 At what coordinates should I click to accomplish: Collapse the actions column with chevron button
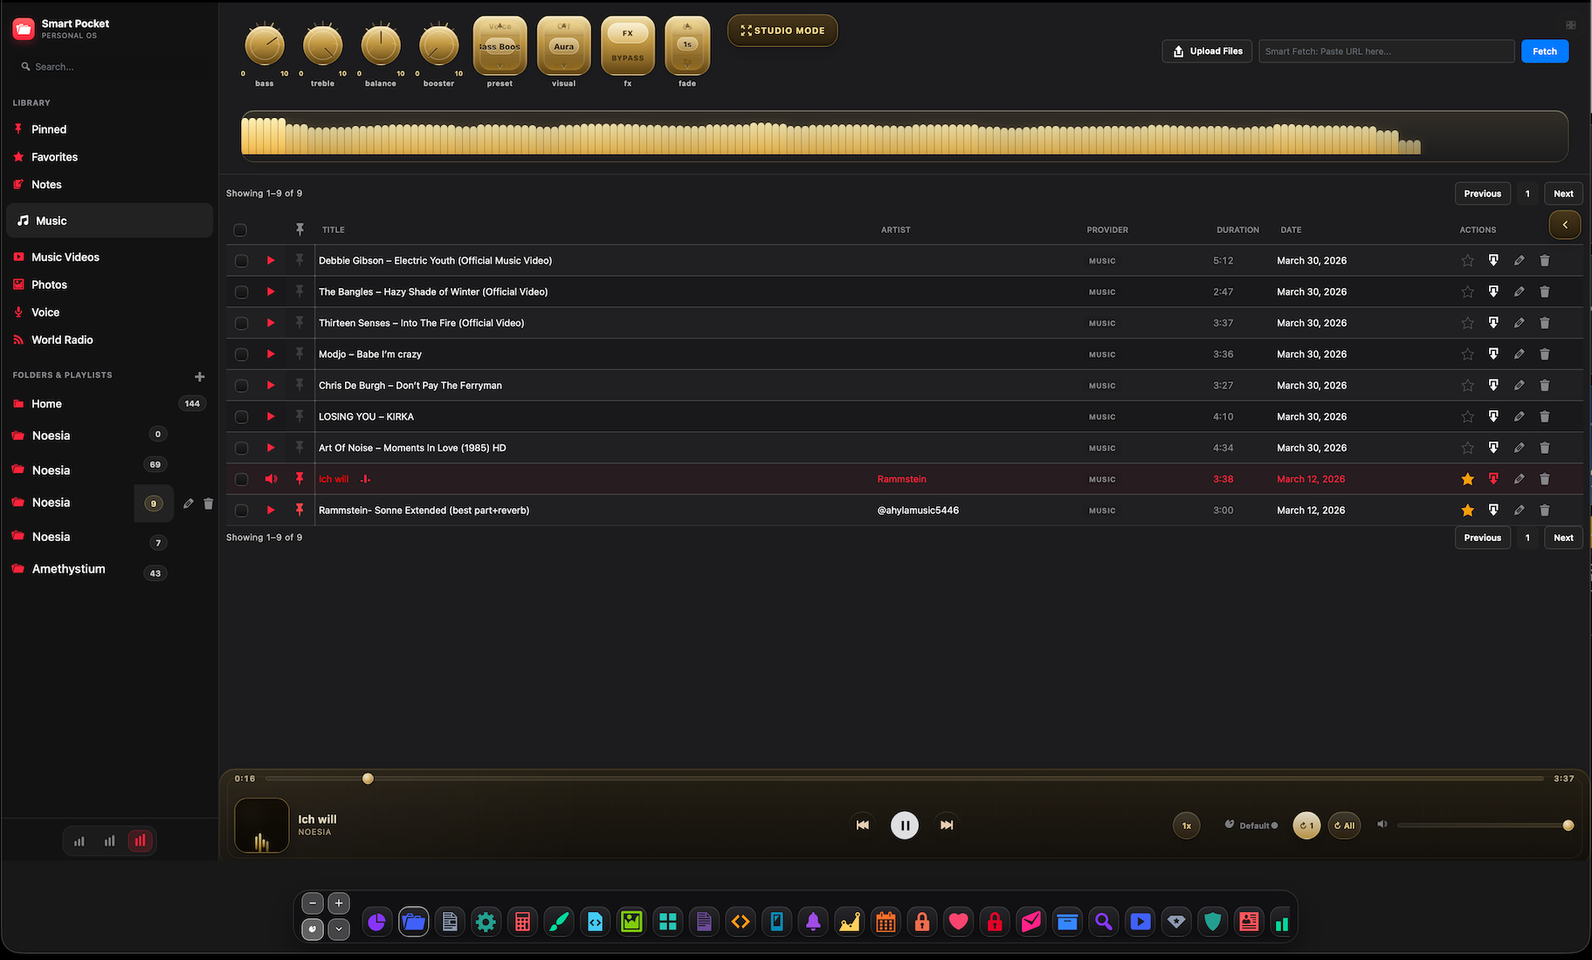tap(1564, 224)
